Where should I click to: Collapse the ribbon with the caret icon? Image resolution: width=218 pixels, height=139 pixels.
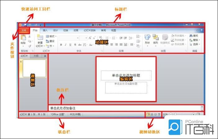click(197, 30)
